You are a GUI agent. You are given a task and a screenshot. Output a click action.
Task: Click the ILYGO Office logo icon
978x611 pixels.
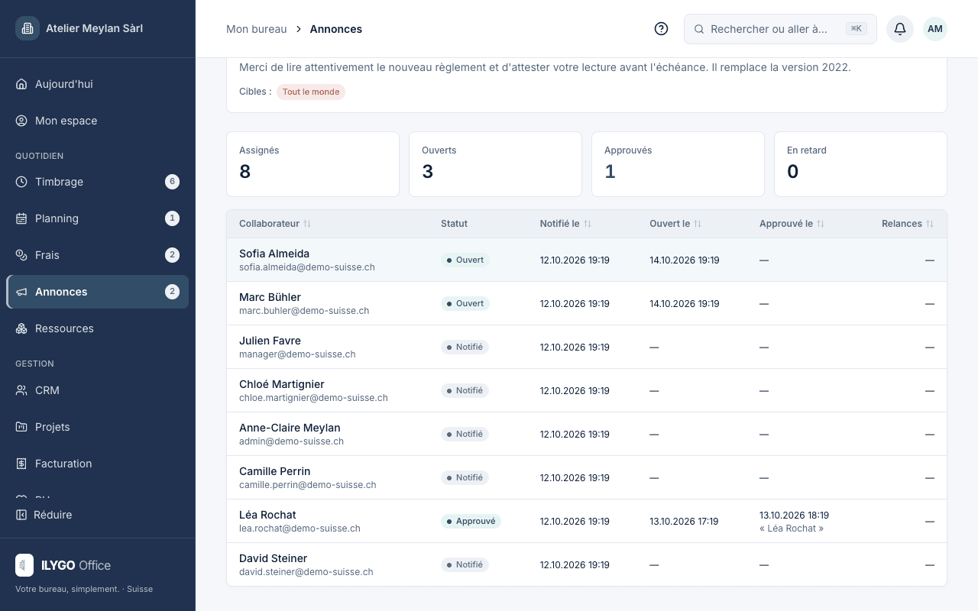tap(24, 565)
